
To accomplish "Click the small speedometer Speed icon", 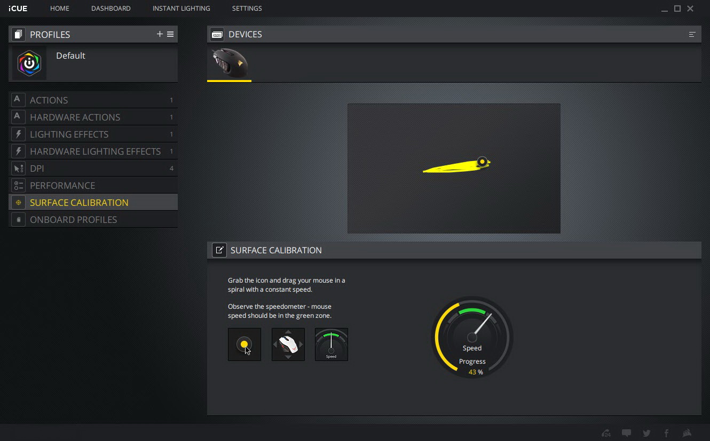I will click(x=332, y=344).
